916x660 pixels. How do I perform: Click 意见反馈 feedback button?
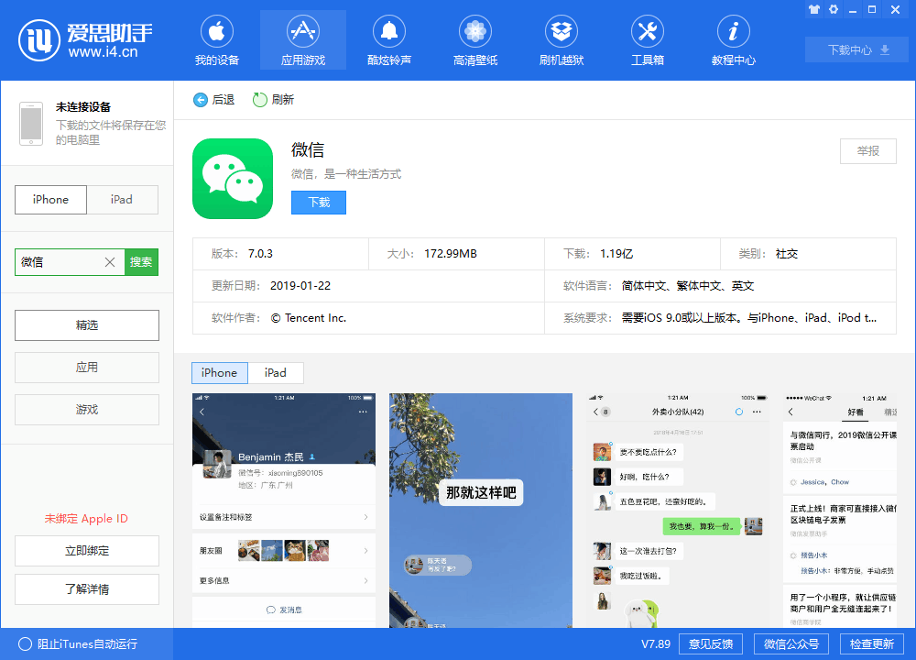click(x=711, y=644)
